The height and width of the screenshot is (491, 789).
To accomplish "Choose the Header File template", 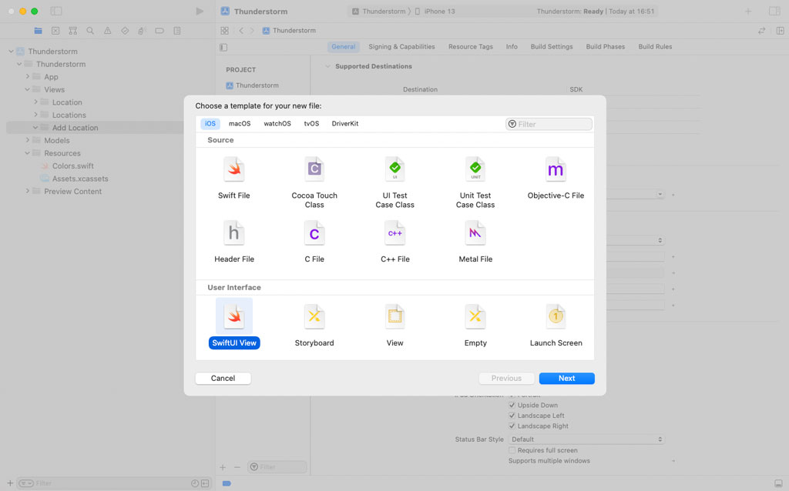I will 233,233.
